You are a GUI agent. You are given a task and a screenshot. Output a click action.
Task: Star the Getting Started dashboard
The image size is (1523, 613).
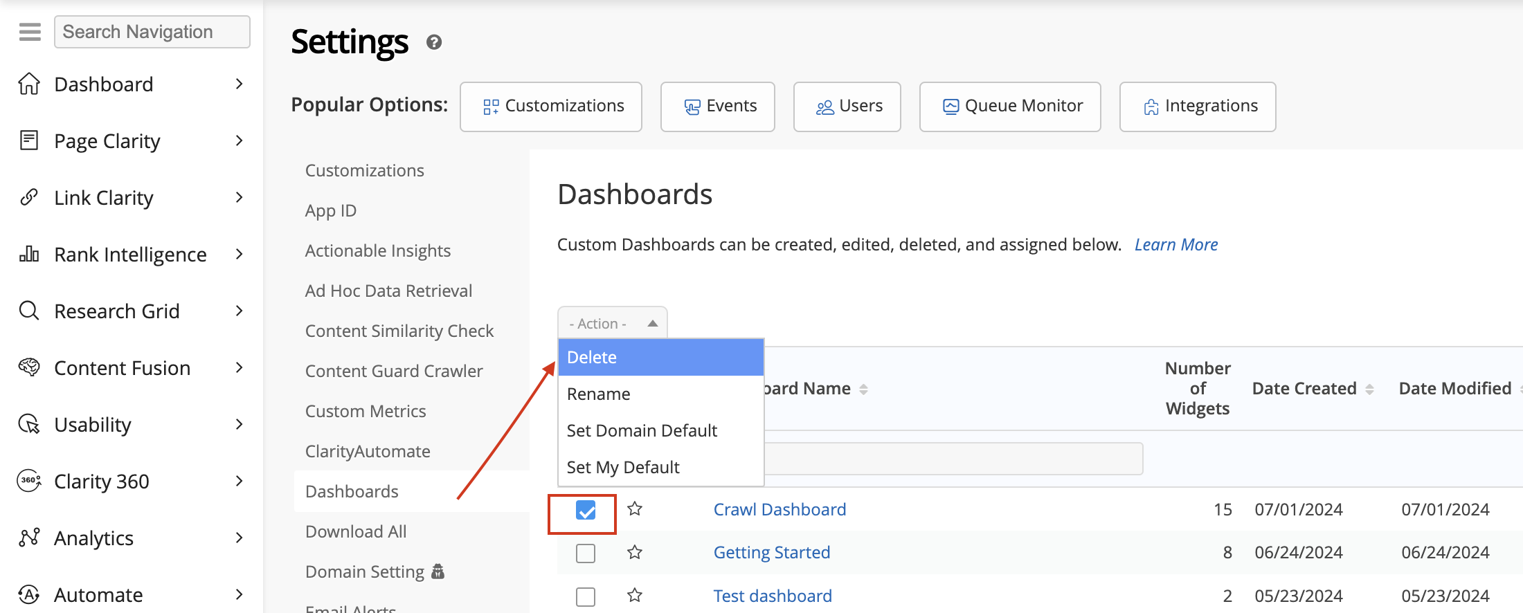pos(635,552)
